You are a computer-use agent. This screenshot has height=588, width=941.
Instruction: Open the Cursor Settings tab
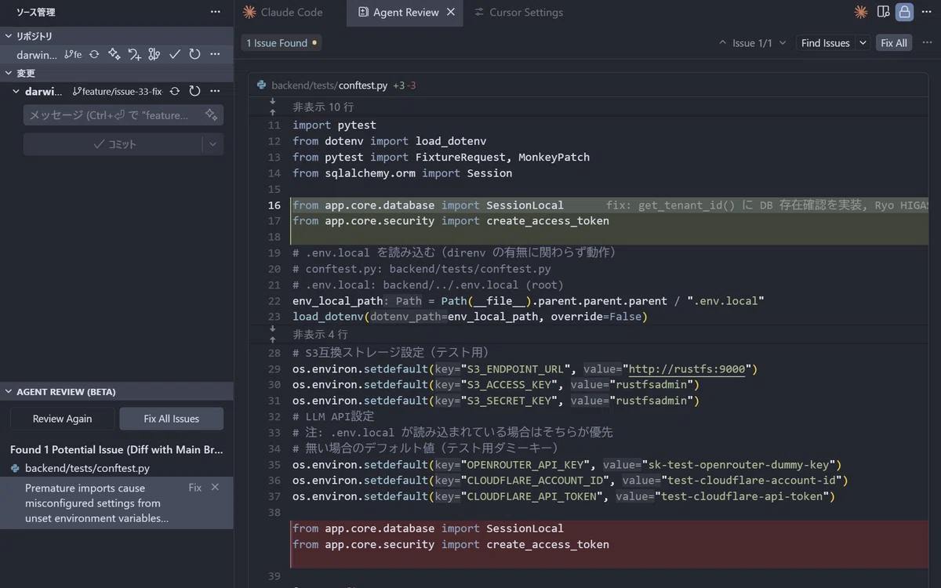tap(518, 12)
